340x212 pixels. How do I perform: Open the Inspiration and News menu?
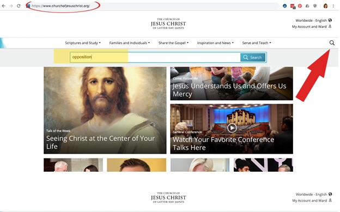[x=215, y=43]
